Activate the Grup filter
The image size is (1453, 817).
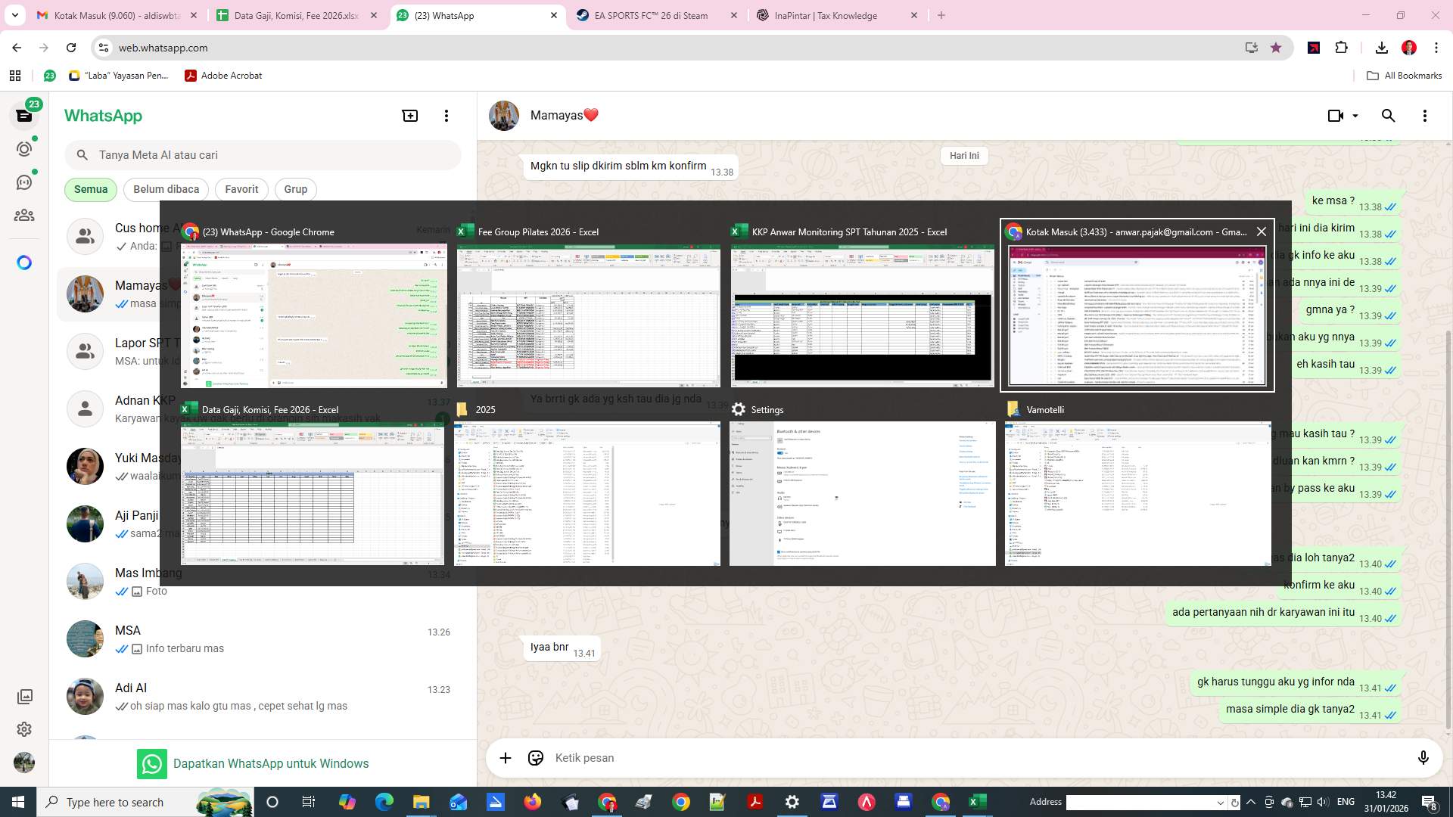(295, 189)
